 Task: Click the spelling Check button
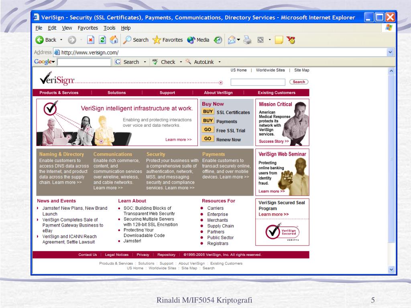point(164,62)
